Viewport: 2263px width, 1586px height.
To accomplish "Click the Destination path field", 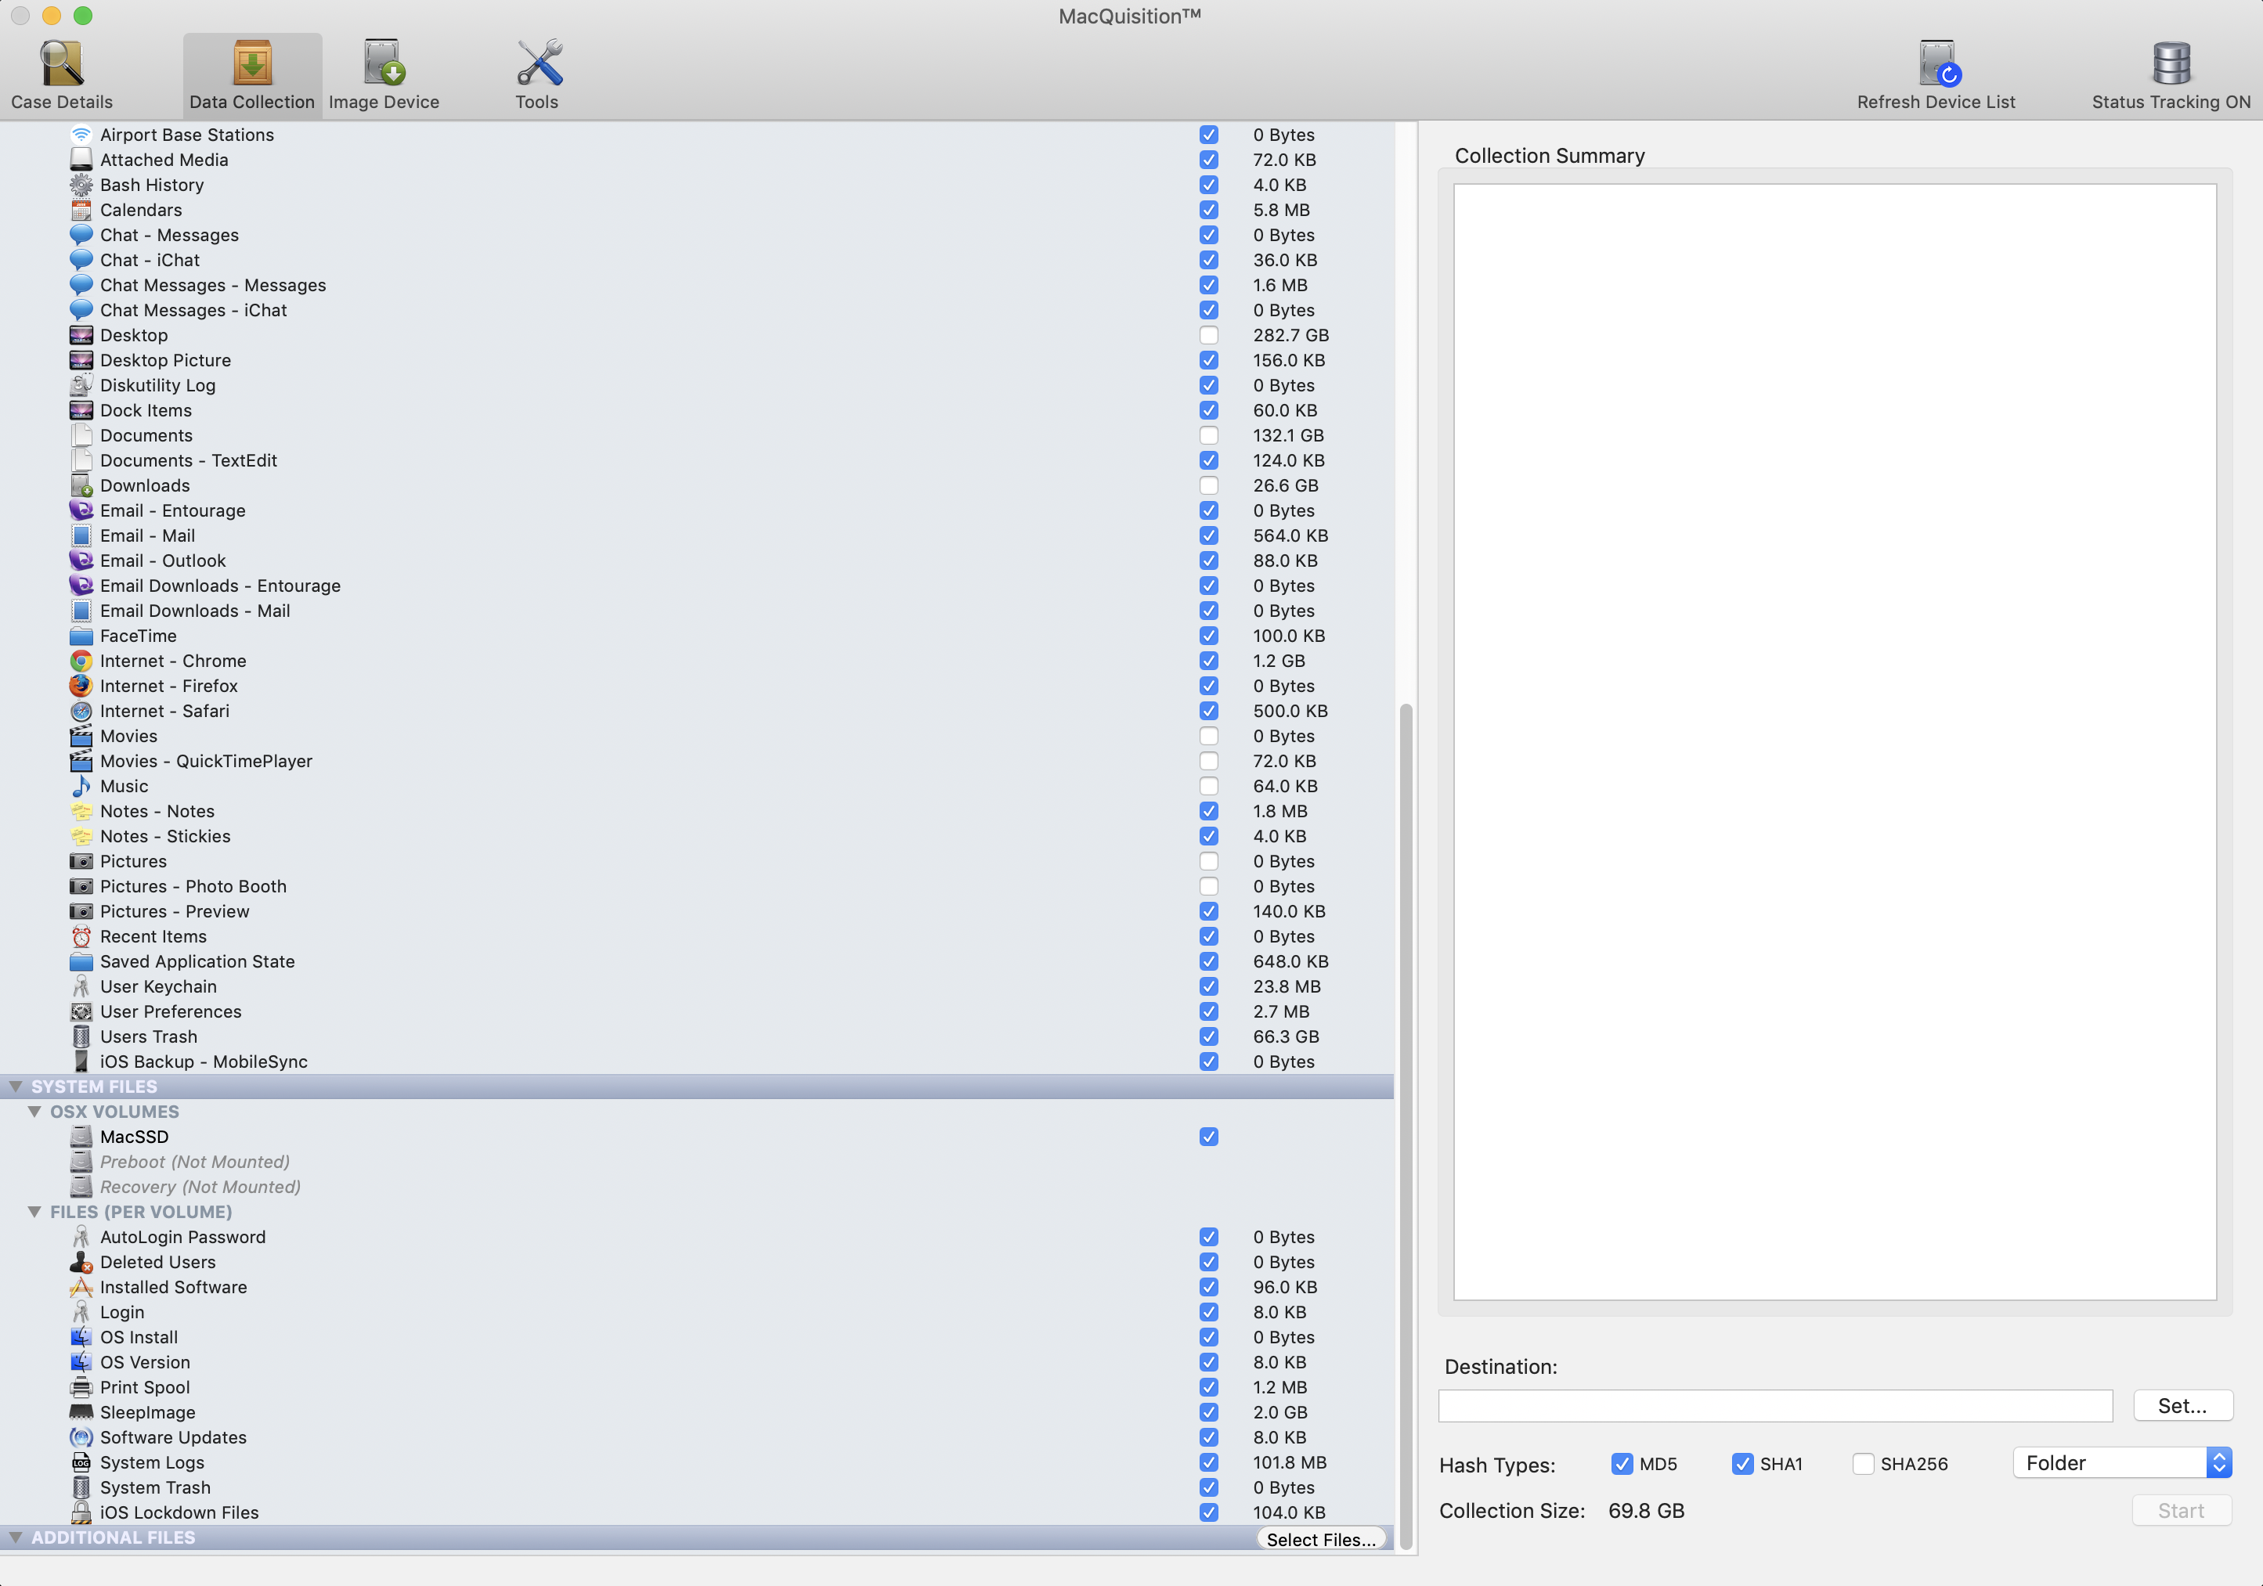I will (1775, 1406).
